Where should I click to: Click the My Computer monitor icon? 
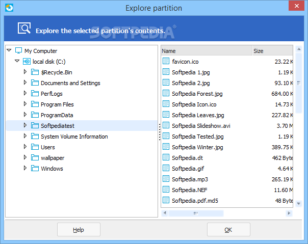(18, 50)
